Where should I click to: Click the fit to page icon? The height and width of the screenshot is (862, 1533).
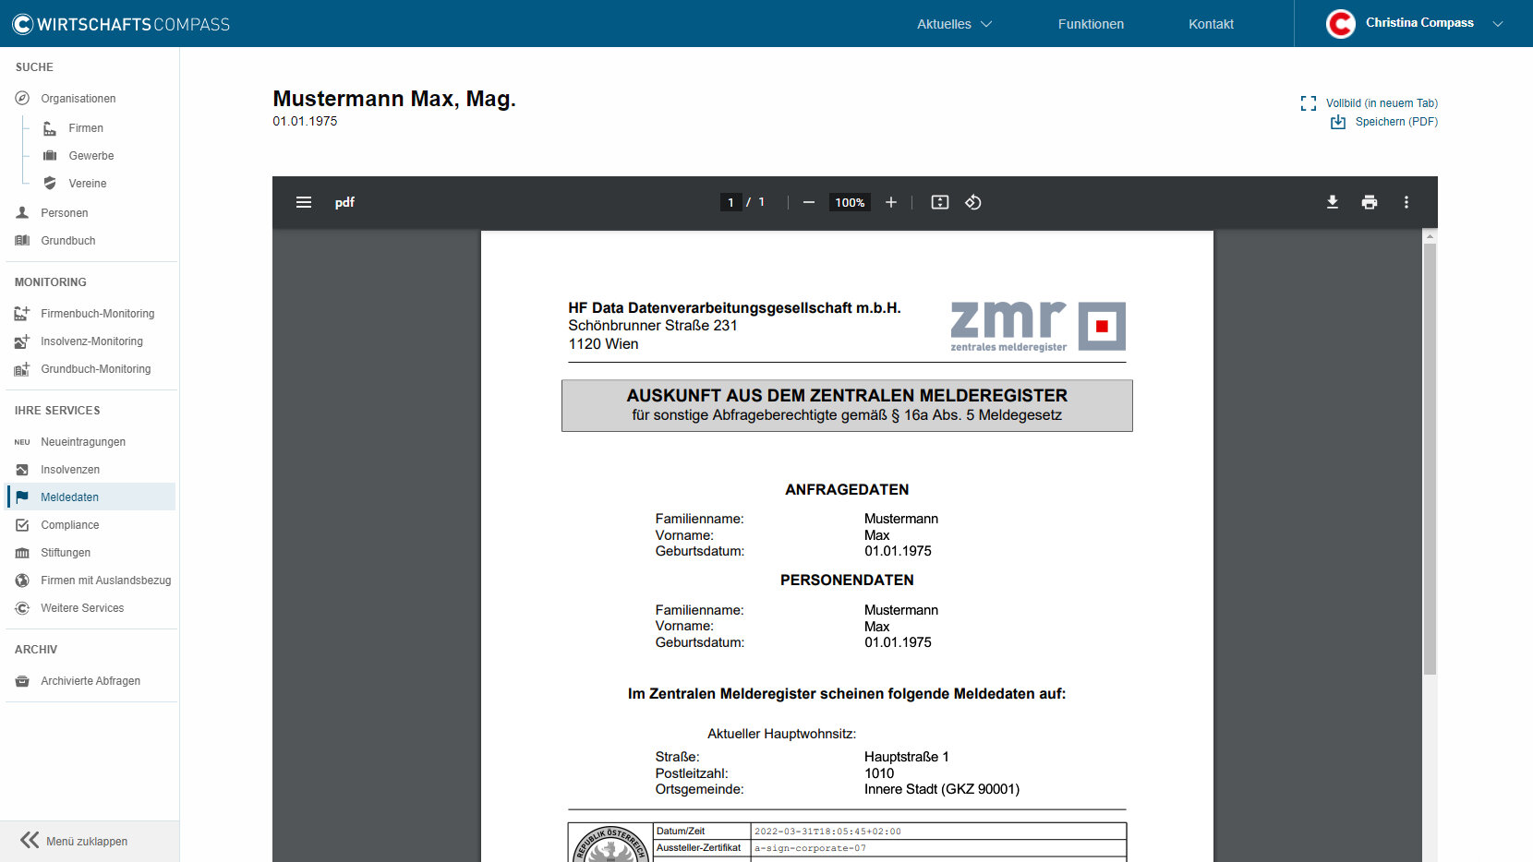click(x=939, y=202)
